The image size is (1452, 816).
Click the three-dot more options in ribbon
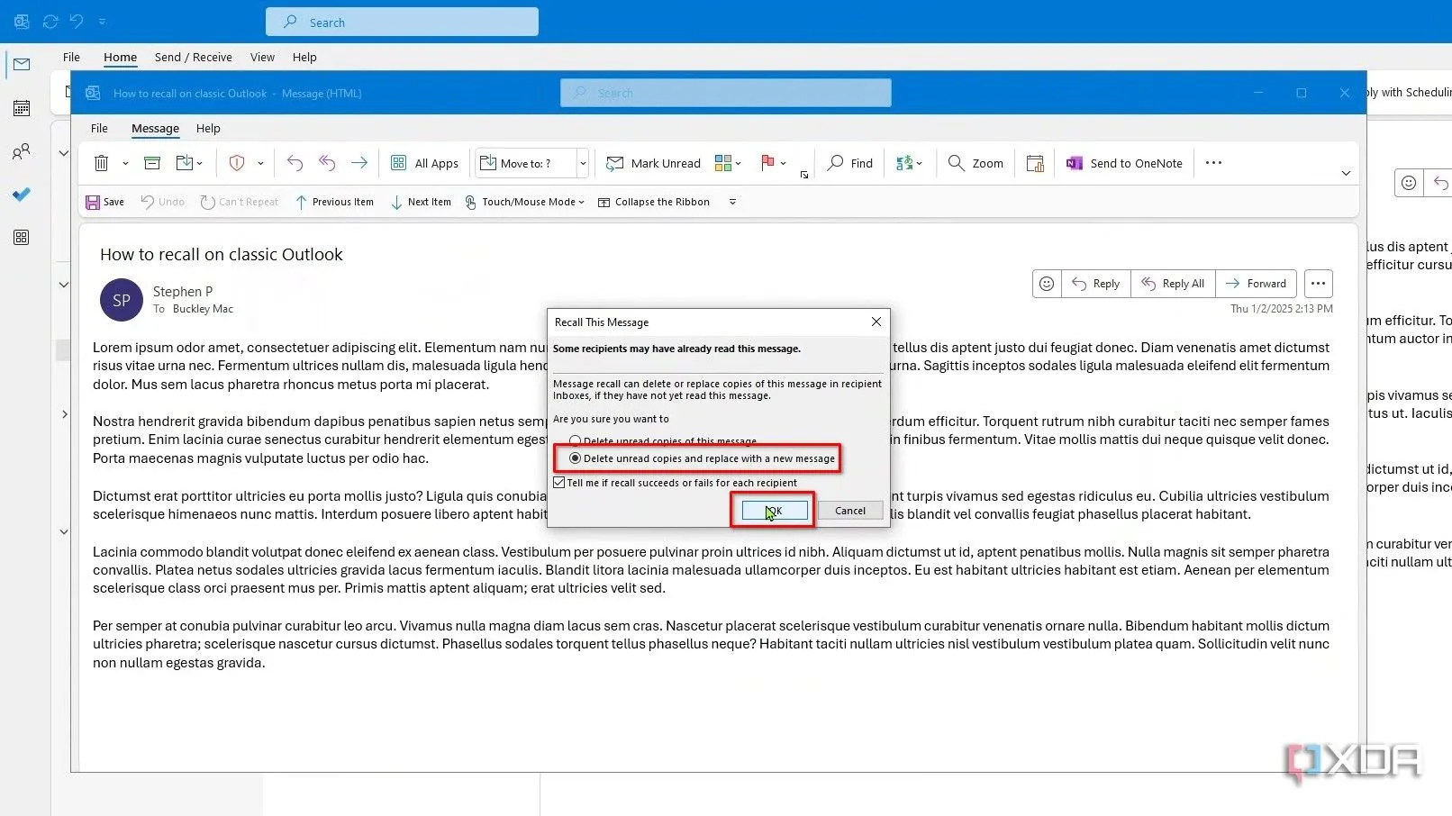(1213, 163)
